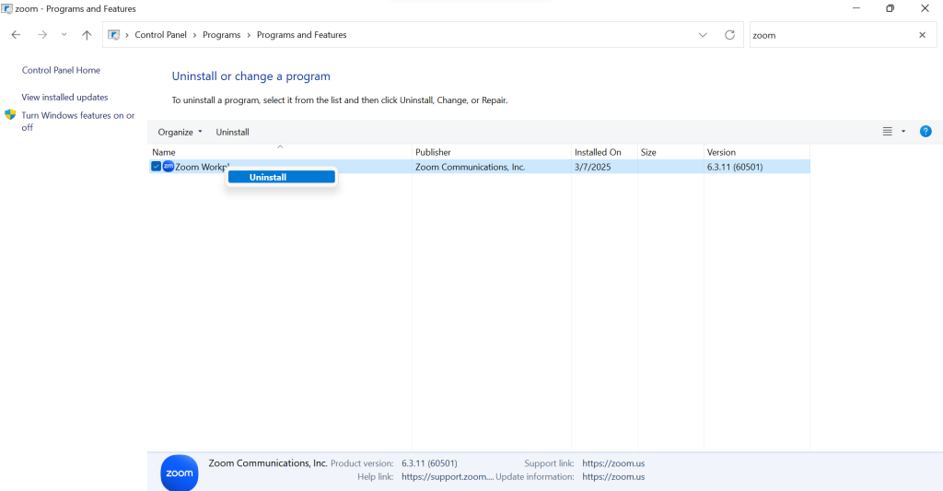Click the 3/7/2025 installed date cell
943x491 pixels.
click(592, 167)
